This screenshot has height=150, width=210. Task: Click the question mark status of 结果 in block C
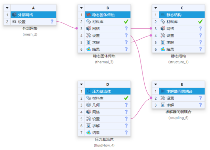(200, 49)
